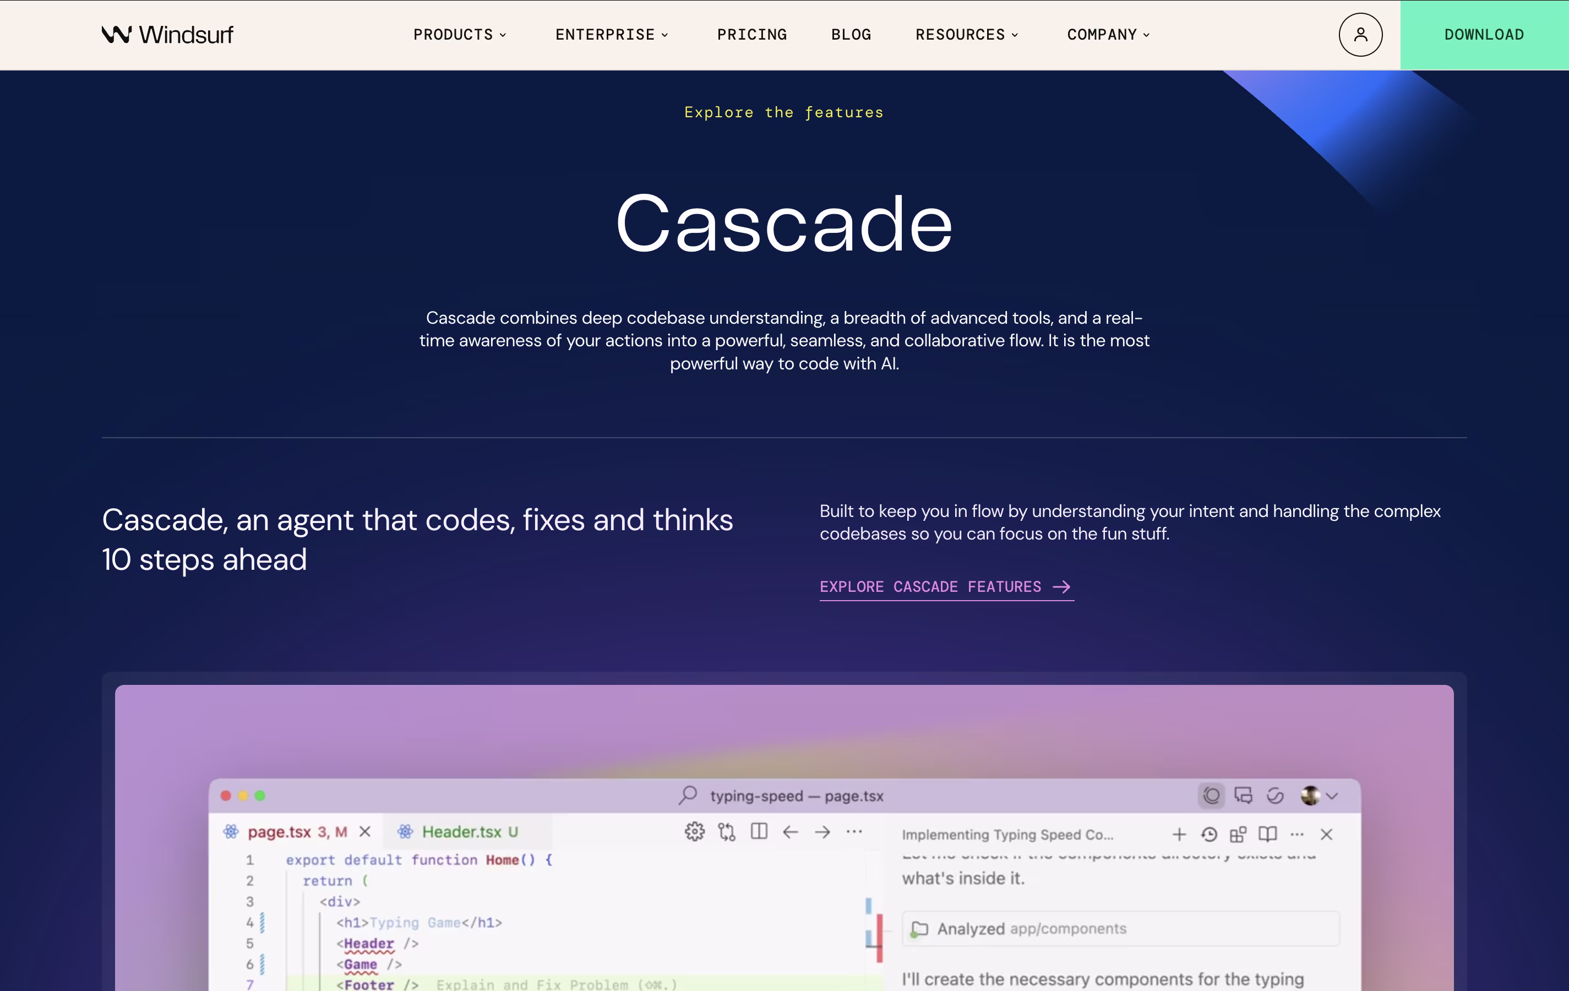
Task: Split the editor with the split-view icon
Action: (x=759, y=831)
